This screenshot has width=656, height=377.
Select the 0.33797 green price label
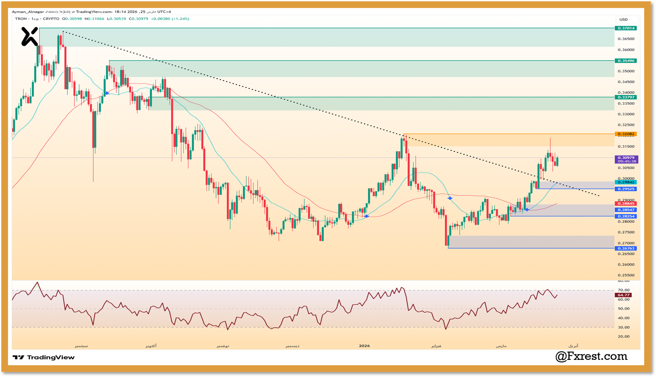click(626, 97)
